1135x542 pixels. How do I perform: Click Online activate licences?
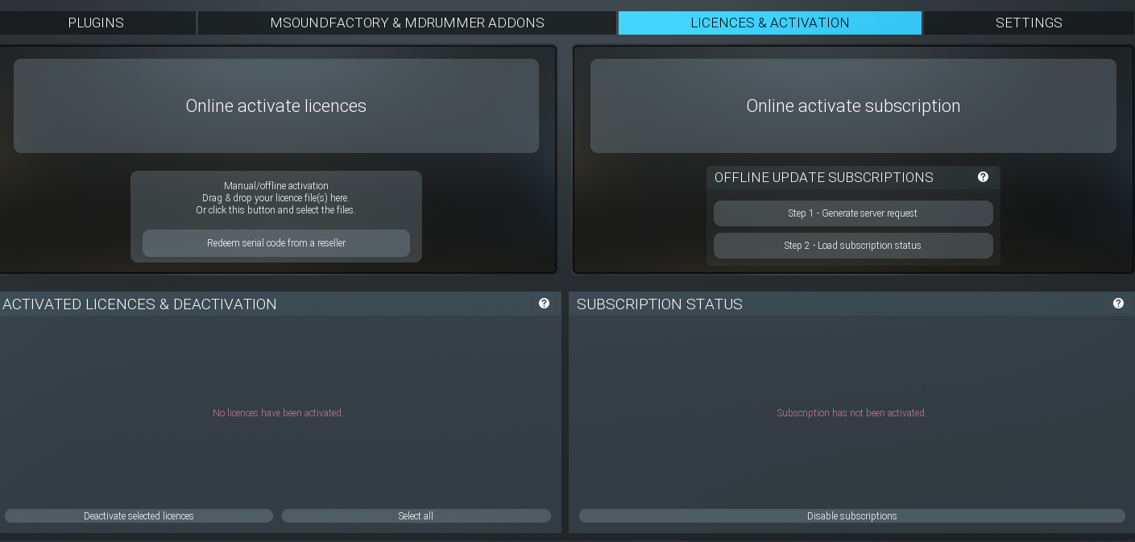275,106
